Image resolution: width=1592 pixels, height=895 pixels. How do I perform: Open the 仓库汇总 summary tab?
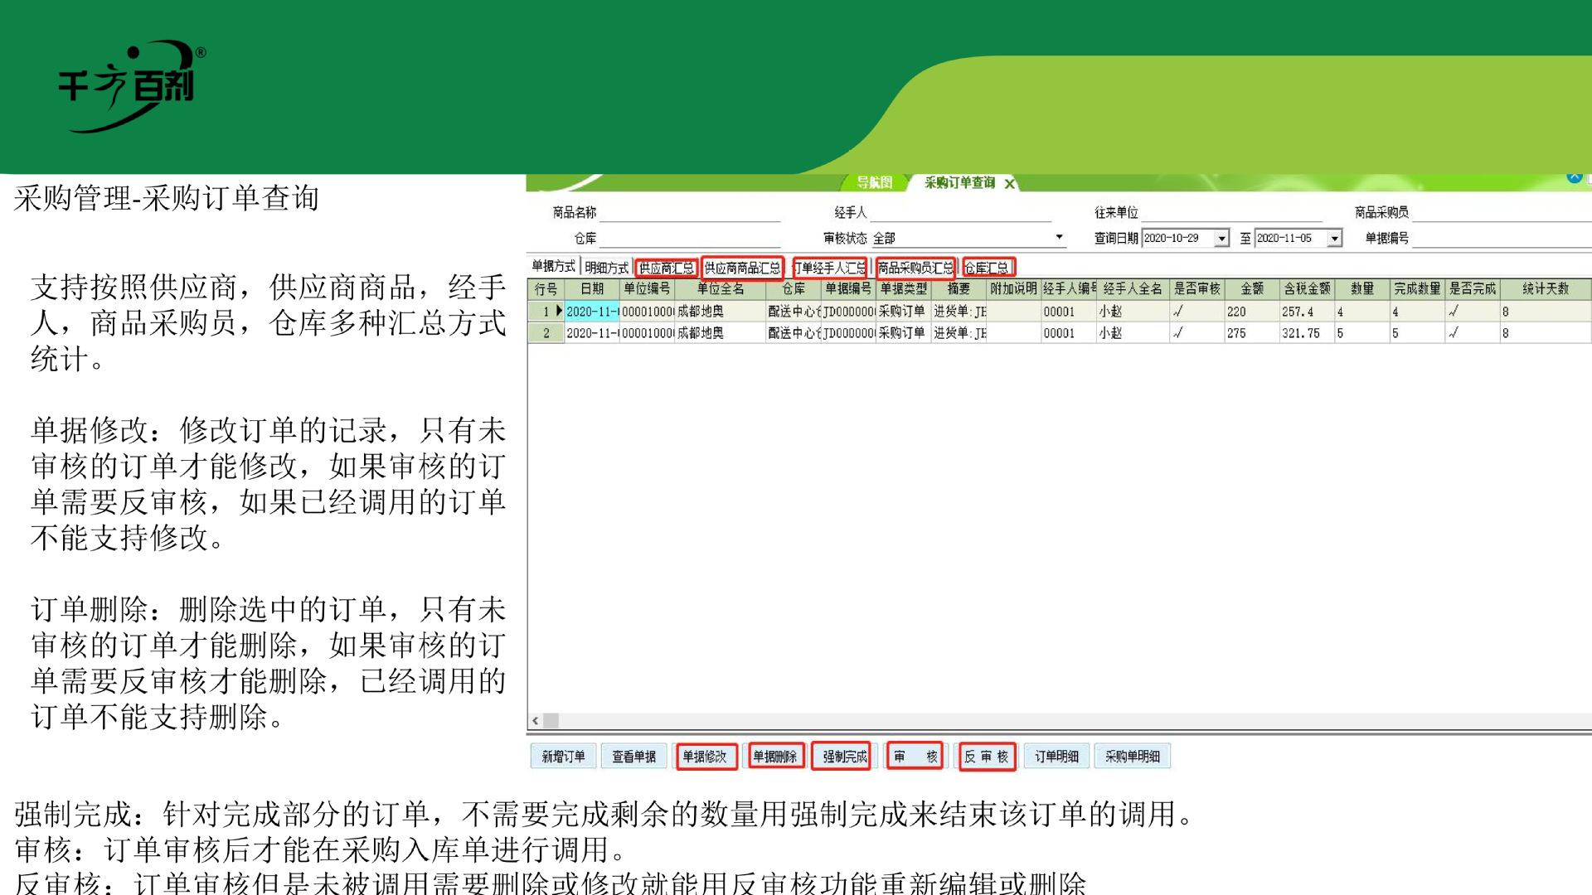click(x=989, y=267)
